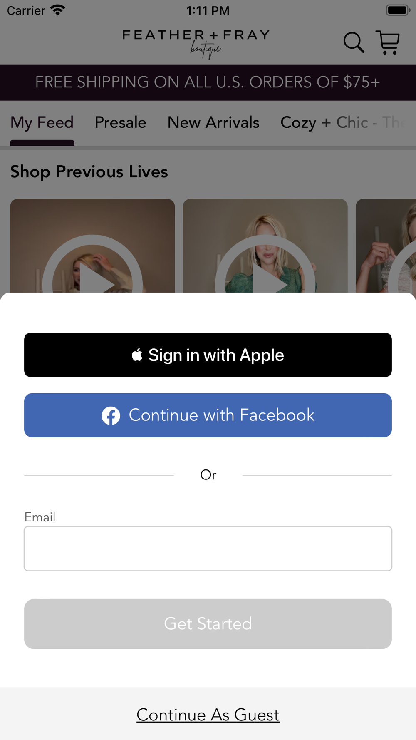Switch to the My Feed tab

pyautogui.click(x=42, y=122)
